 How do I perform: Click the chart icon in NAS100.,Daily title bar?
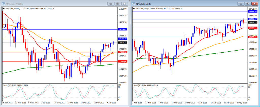134,4
